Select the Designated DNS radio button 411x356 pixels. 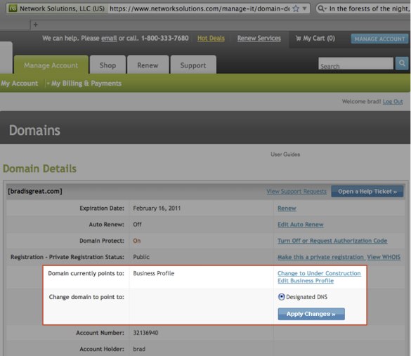[x=281, y=297]
